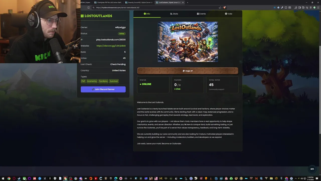Click the Brave shields icon
The width and height of the screenshot is (321, 181).
[224, 8]
